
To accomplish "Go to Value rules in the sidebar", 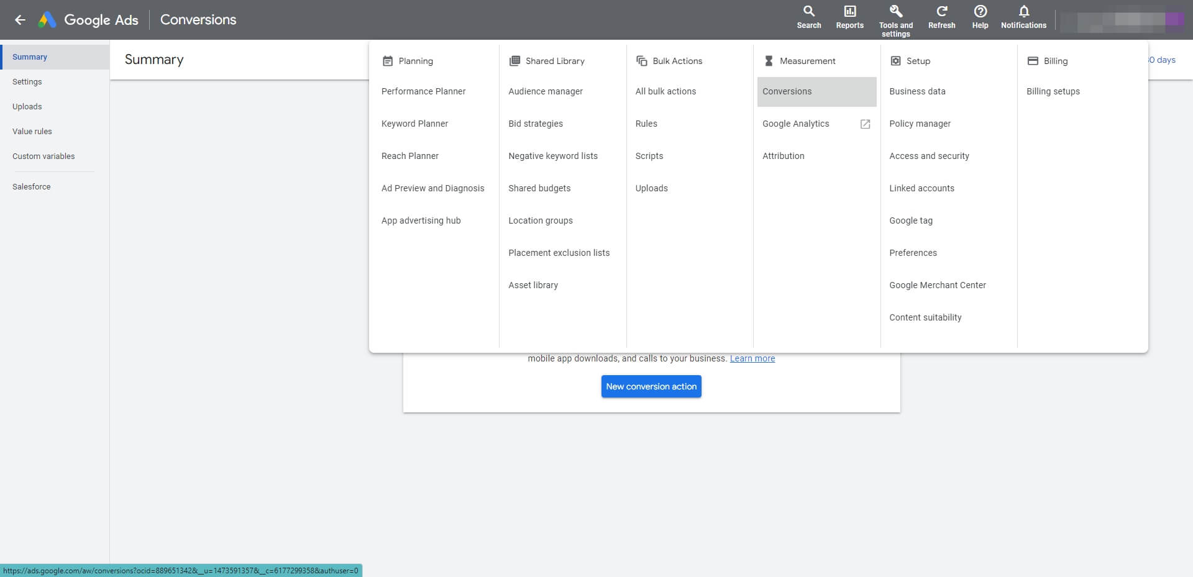I will pos(55,132).
